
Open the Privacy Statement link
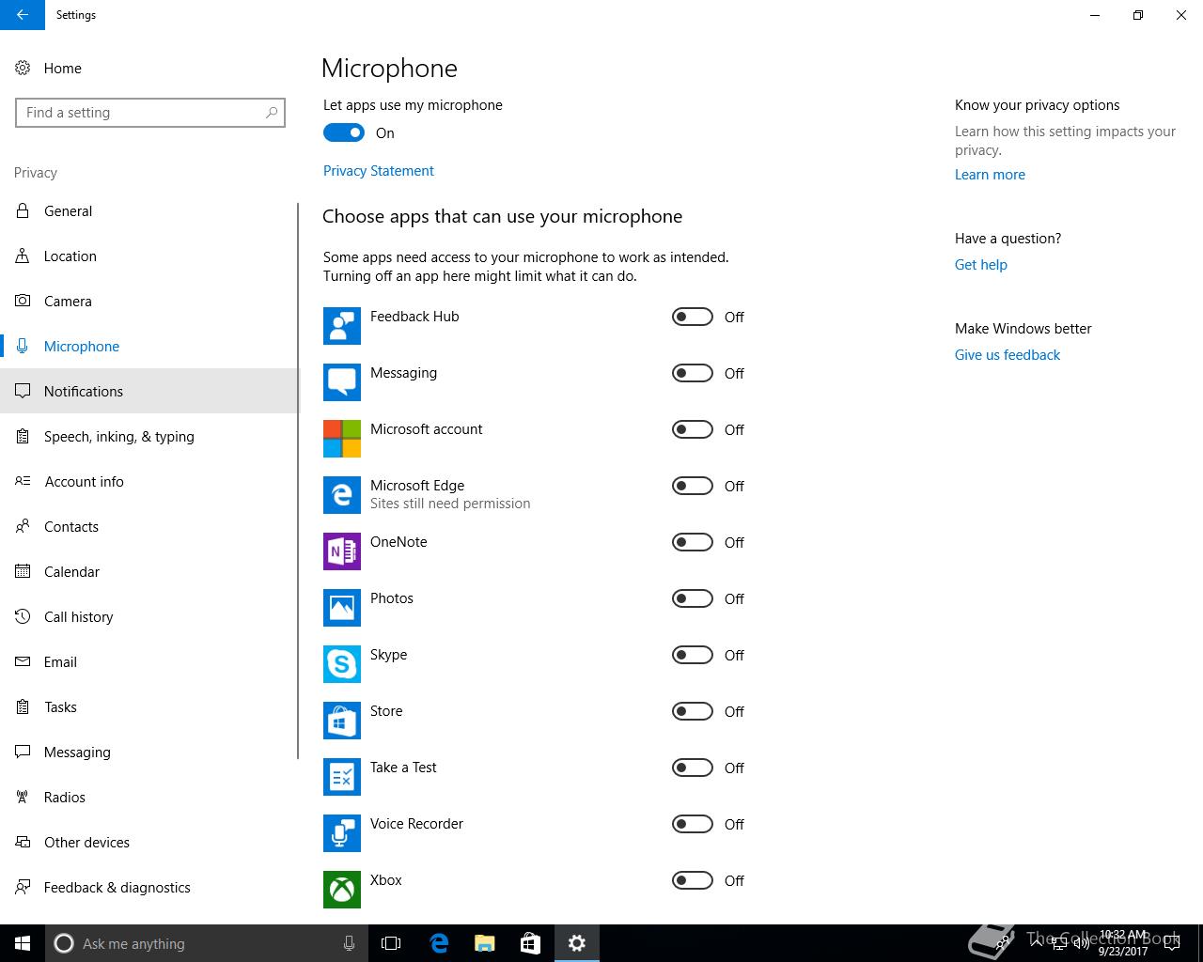pos(378,171)
